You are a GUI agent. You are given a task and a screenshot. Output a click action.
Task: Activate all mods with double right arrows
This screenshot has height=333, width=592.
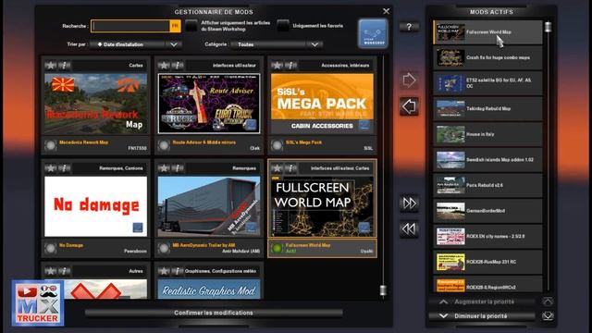tap(409, 203)
